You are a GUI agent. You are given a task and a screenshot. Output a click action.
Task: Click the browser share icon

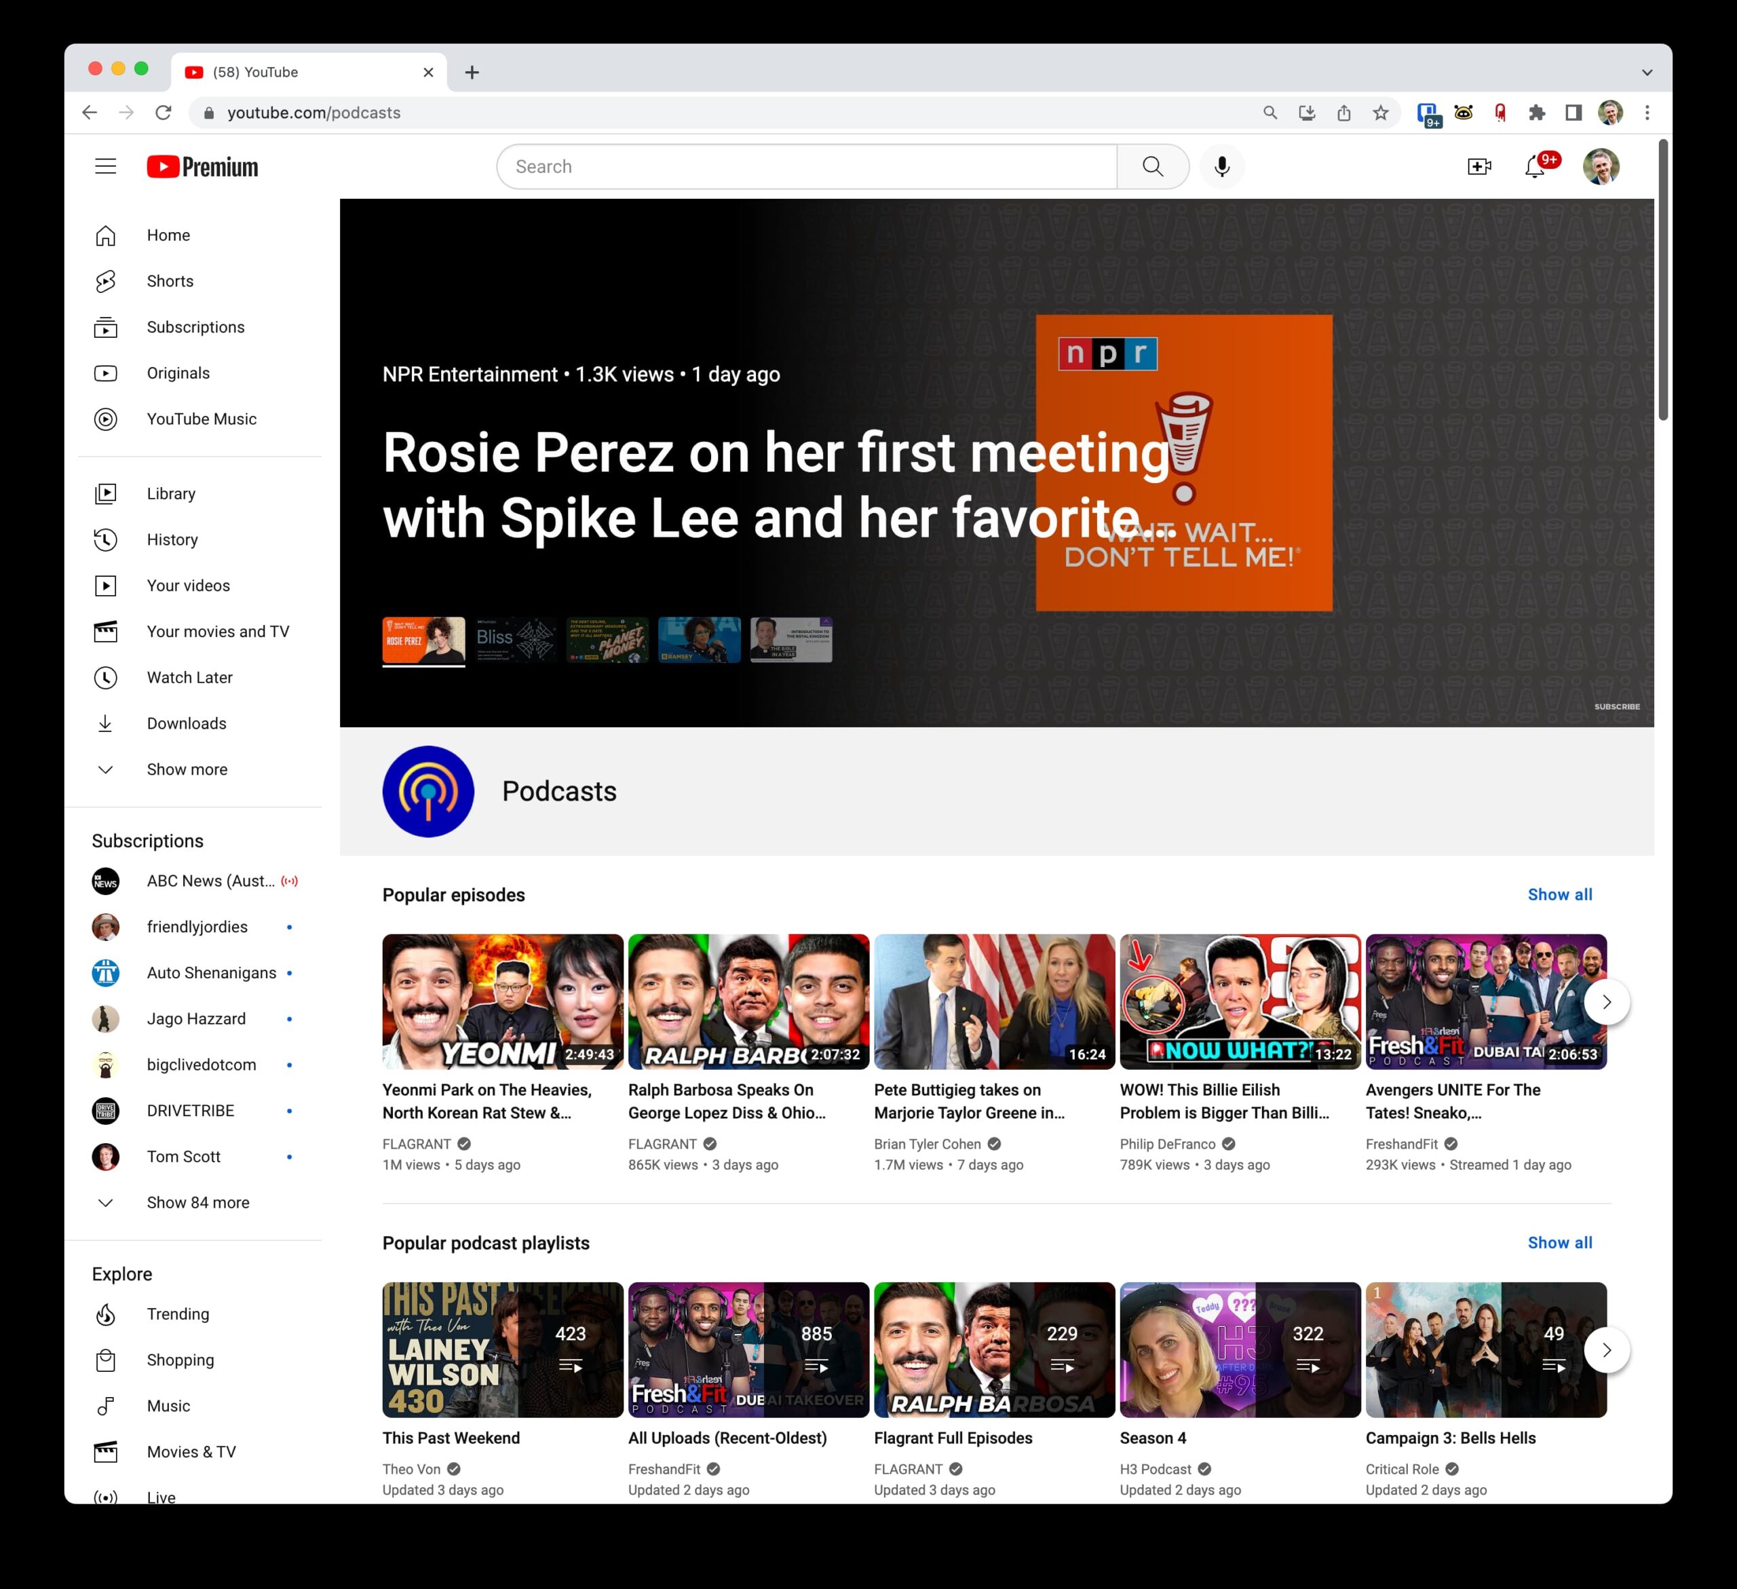1343,113
